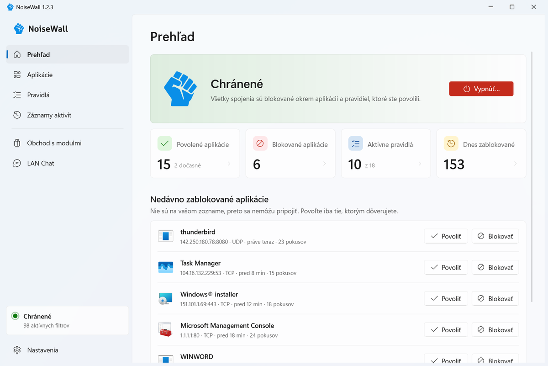Click the Windows® installer app icon
This screenshot has height=366, width=548.
pyautogui.click(x=166, y=298)
